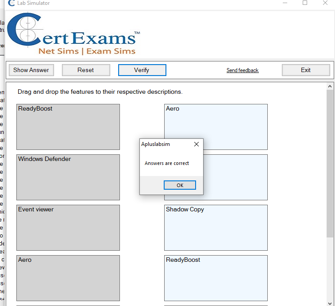Click the scrollbar down arrow
The image size is (335, 306).
[330, 303]
